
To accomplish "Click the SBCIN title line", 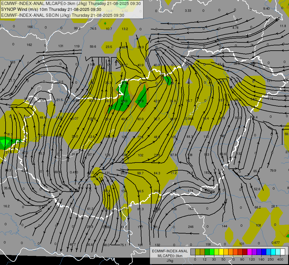I will tap(63, 15).
